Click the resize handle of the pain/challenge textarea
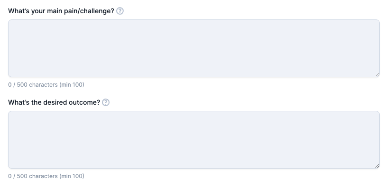The height and width of the screenshot is (189, 385). tap(377, 75)
